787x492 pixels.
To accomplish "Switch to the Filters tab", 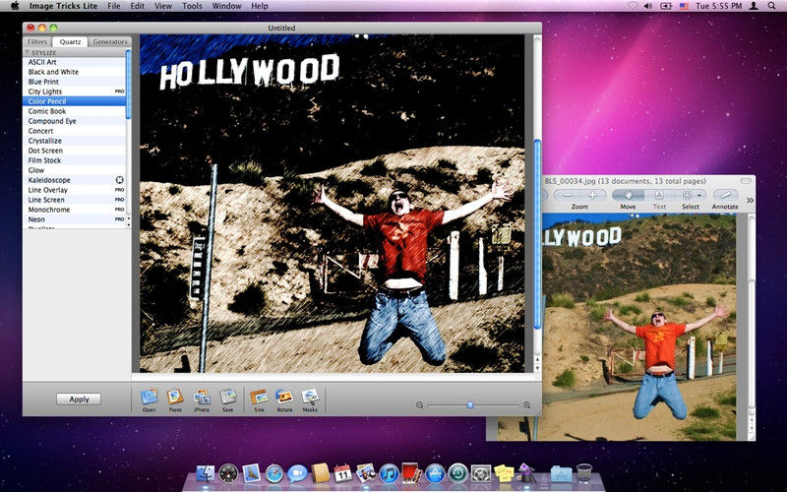I will click(x=37, y=42).
